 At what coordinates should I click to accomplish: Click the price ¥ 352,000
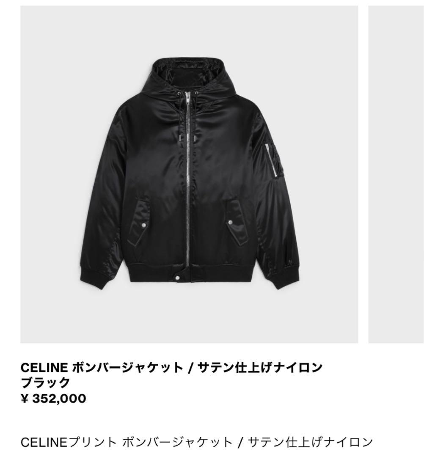point(53,399)
